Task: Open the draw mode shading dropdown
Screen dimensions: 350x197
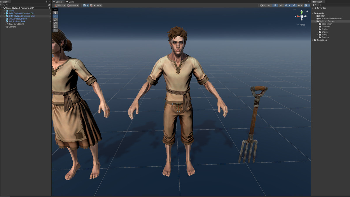Action: pyautogui.click(x=262, y=5)
